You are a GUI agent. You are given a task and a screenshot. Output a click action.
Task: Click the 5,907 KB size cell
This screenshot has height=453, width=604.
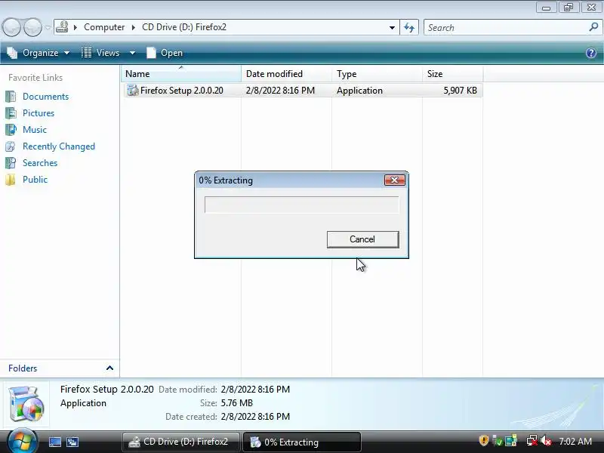pos(460,91)
